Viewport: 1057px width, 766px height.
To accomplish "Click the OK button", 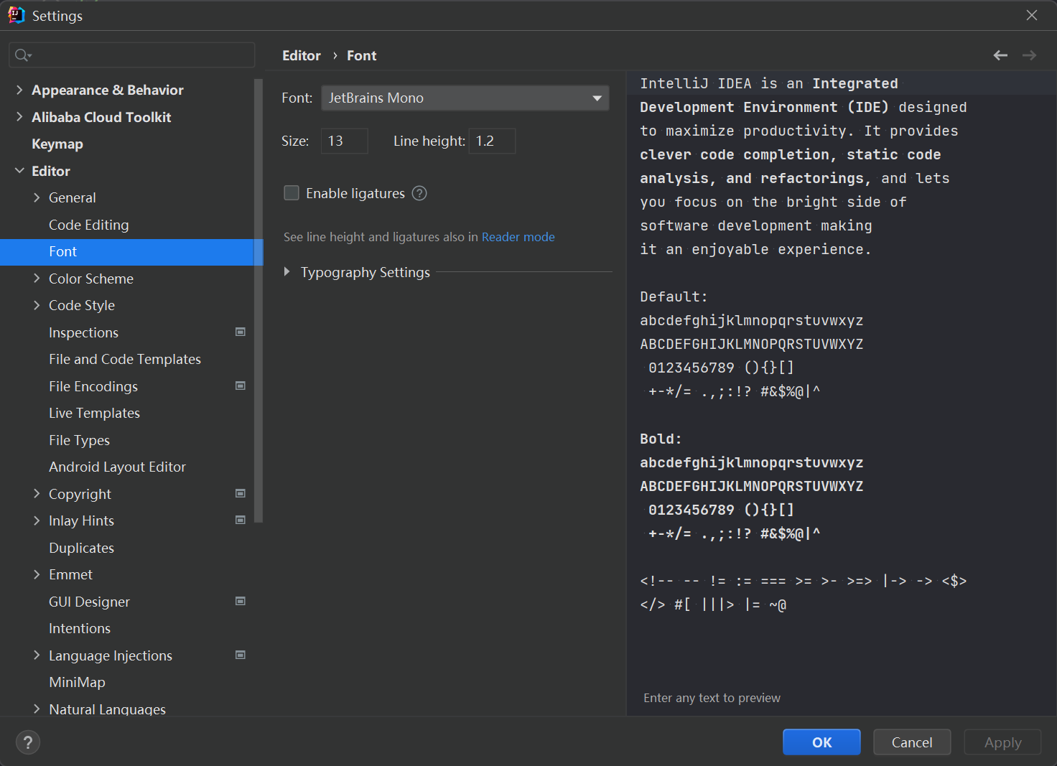I will point(821,742).
